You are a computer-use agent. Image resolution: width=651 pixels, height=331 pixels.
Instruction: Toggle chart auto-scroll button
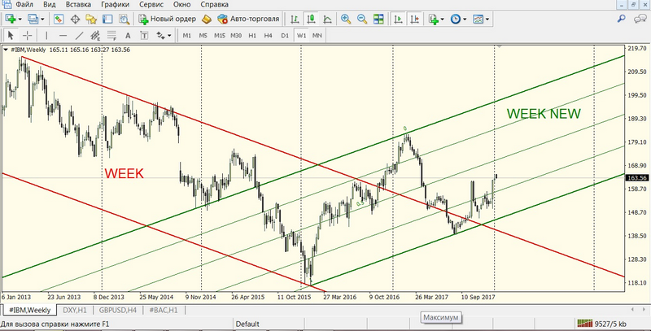397,18
